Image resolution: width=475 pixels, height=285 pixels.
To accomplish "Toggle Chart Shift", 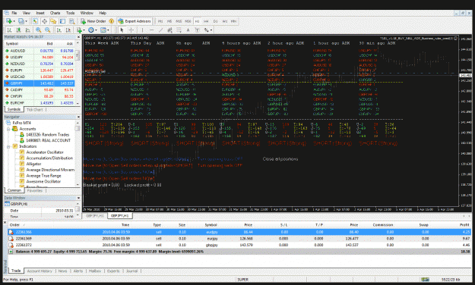I will pyautogui.click(x=68, y=30).
